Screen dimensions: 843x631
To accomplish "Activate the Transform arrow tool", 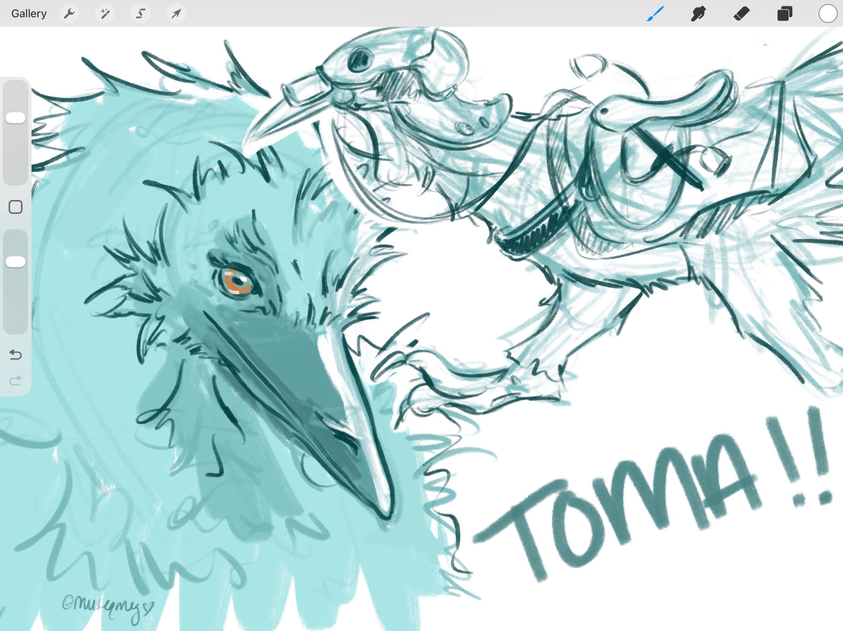I will [x=176, y=13].
